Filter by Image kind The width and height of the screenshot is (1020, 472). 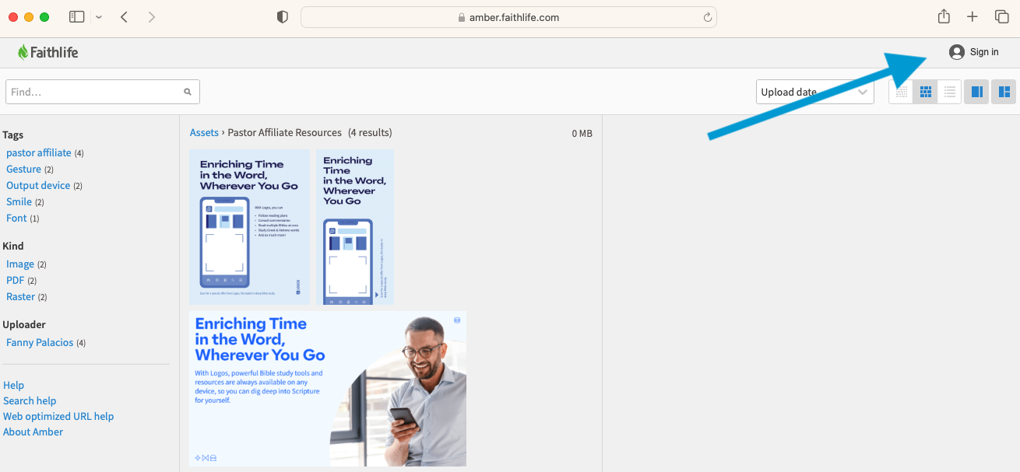click(20, 264)
